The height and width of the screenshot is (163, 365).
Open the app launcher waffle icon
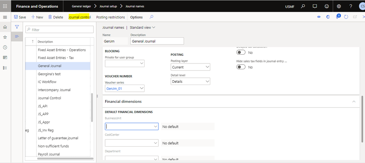(x=5, y=6)
